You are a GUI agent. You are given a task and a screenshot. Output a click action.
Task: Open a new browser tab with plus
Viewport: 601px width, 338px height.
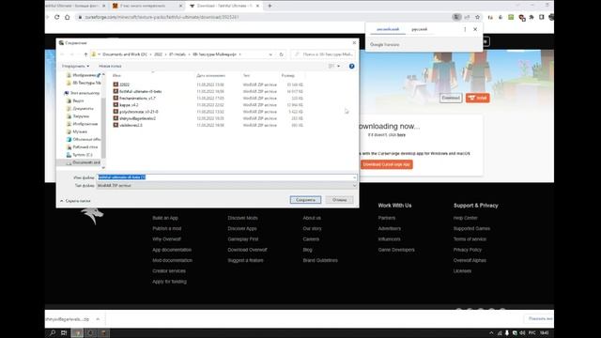click(x=270, y=6)
